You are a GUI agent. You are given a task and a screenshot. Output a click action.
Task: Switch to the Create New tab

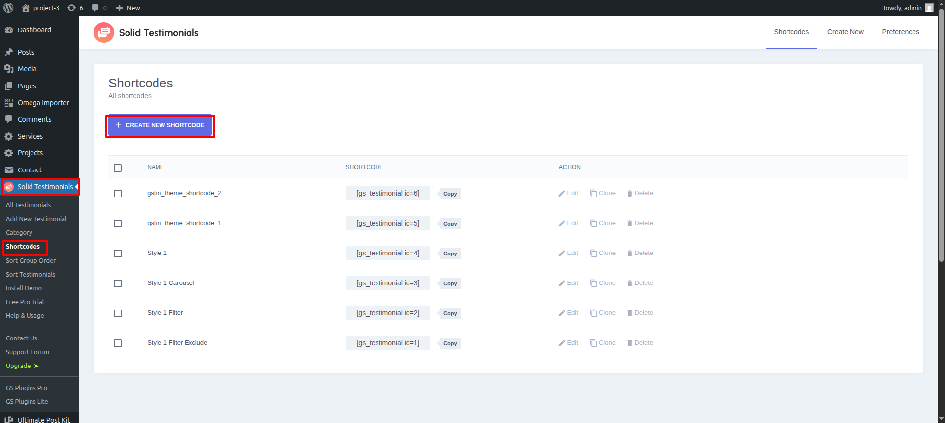point(845,32)
